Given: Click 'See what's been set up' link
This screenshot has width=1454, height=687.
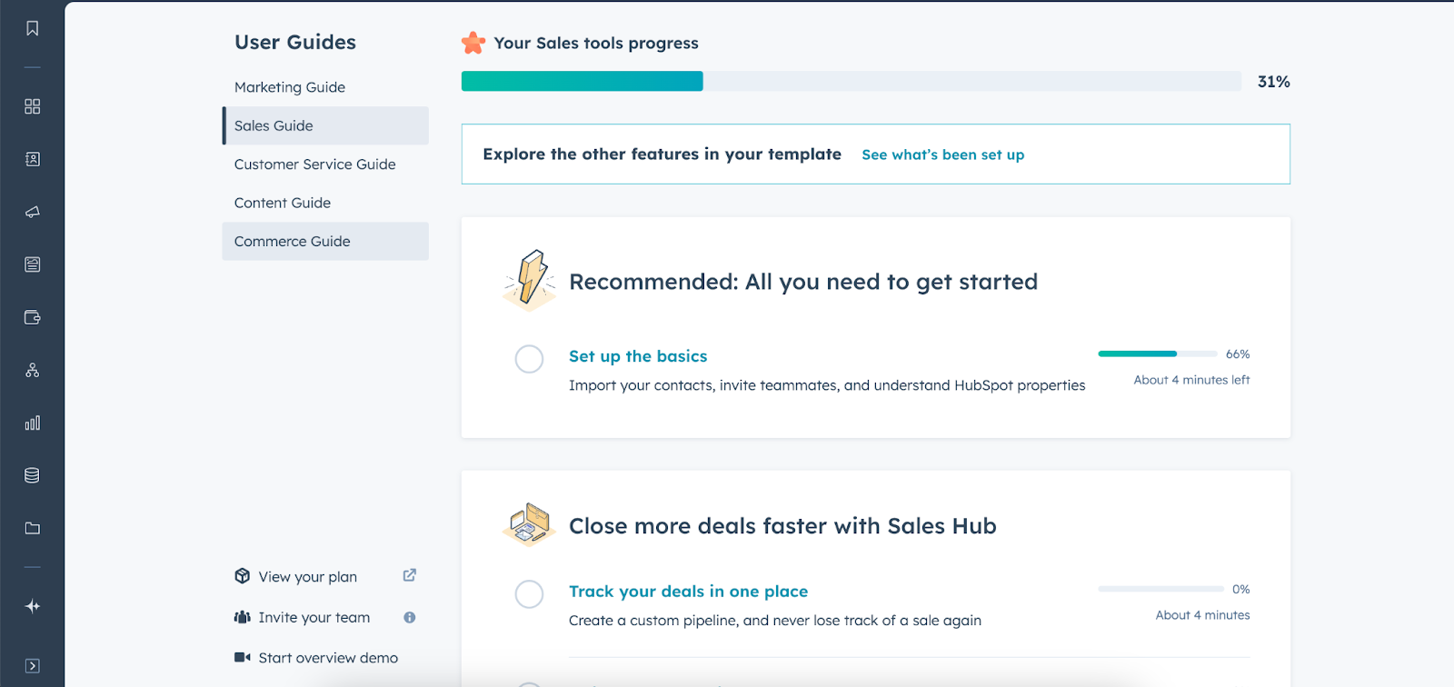Looking at the screenshot, I should (x=942, y=155).
